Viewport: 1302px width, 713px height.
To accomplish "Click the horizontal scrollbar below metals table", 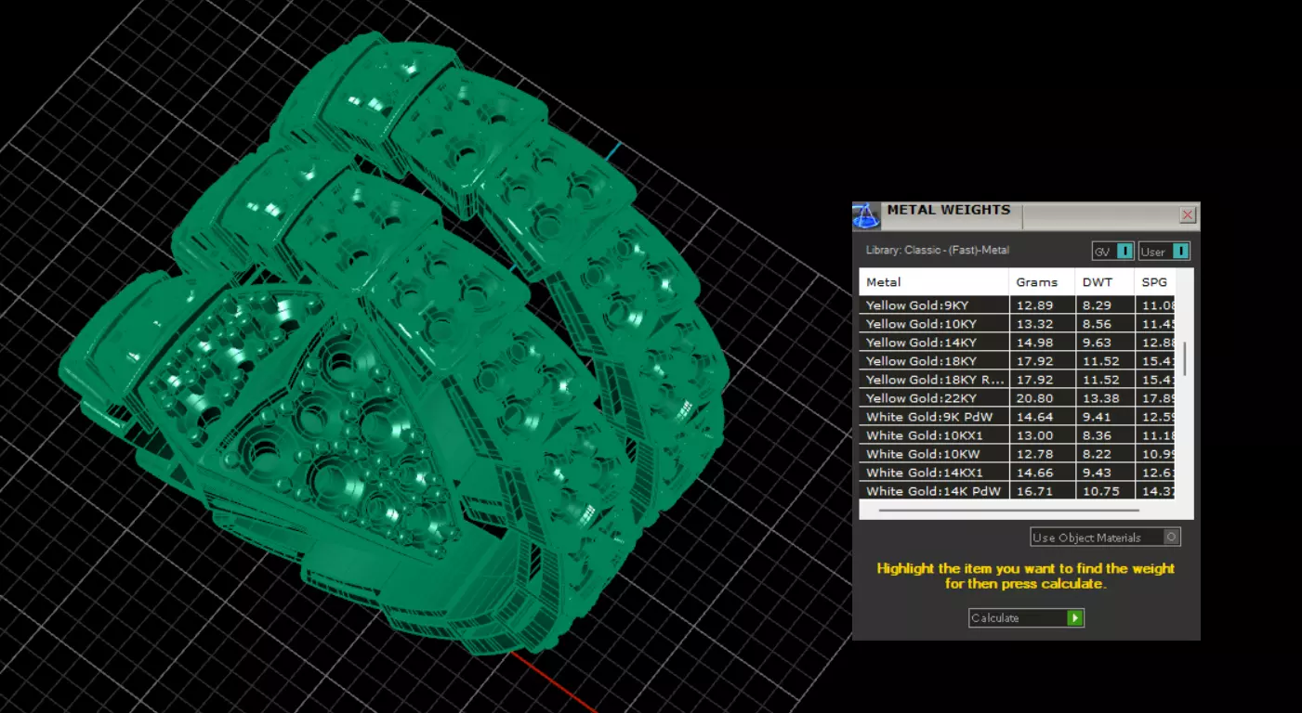I will [1008, 510].
